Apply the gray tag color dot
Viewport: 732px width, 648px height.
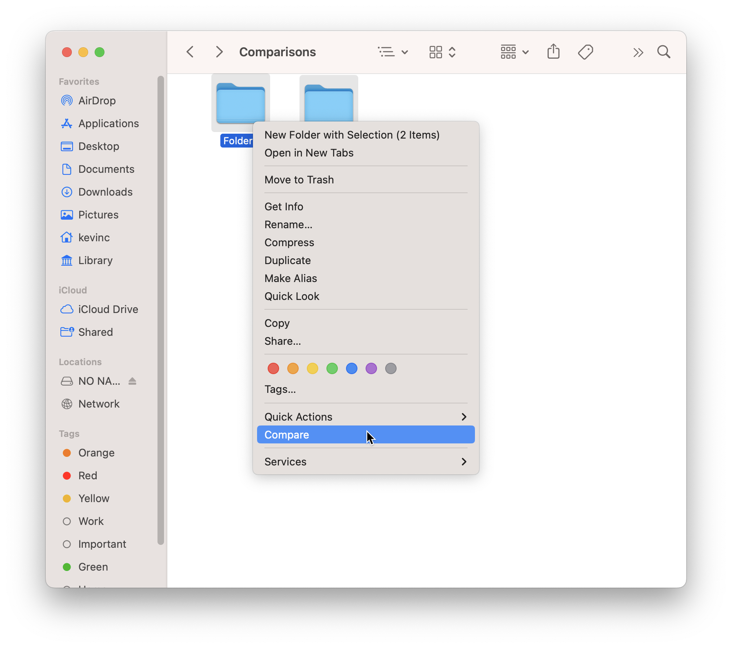(x=391, y=368)
